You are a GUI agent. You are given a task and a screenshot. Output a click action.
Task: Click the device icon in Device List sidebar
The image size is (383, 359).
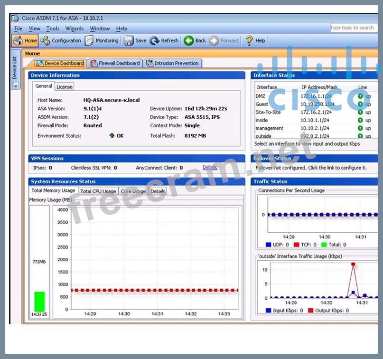pos(16,85)
